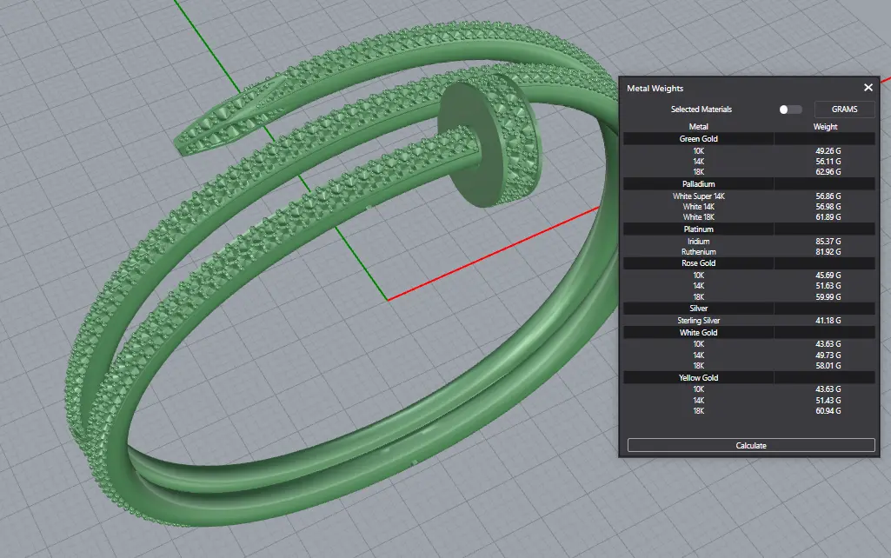Click the White Super 14K row

[x=698, y=196]
